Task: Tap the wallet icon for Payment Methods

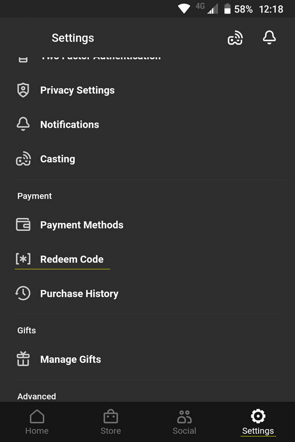Action: 23,225
